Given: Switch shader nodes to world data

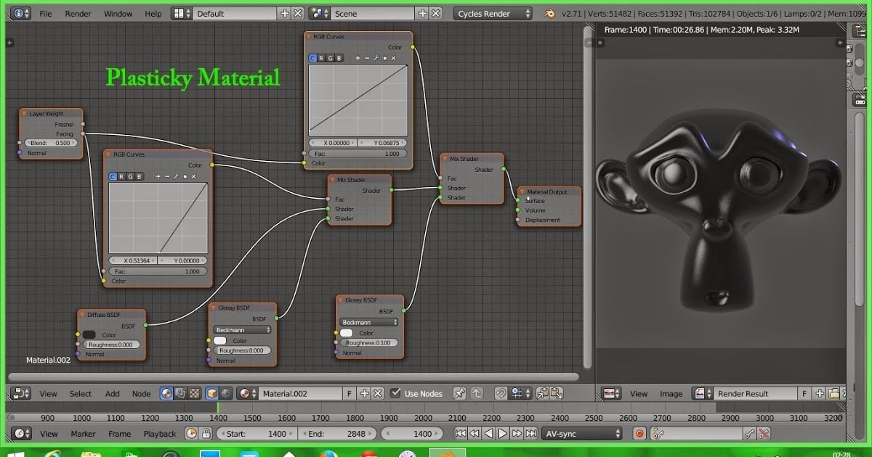Looking at the screenshot, I should click(225, 393).
